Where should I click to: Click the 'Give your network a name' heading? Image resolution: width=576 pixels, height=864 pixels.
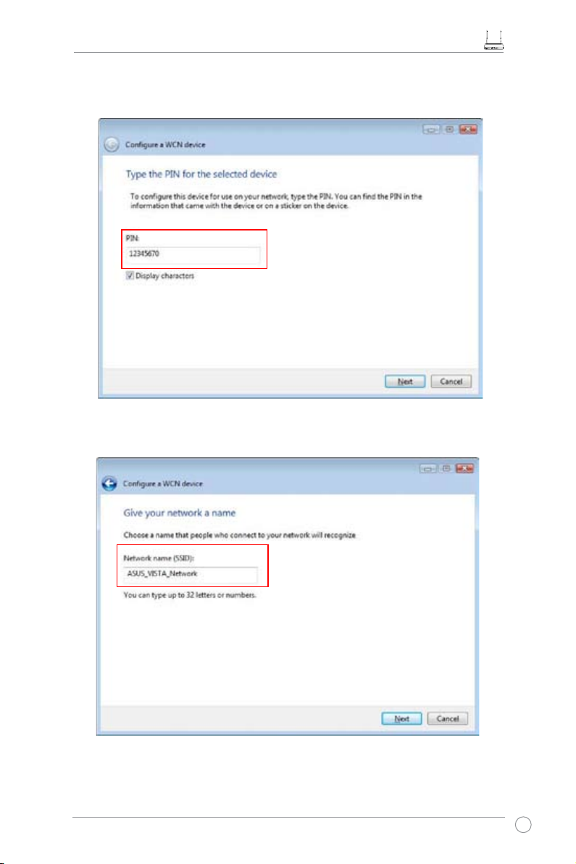click(x=179, y=513)
